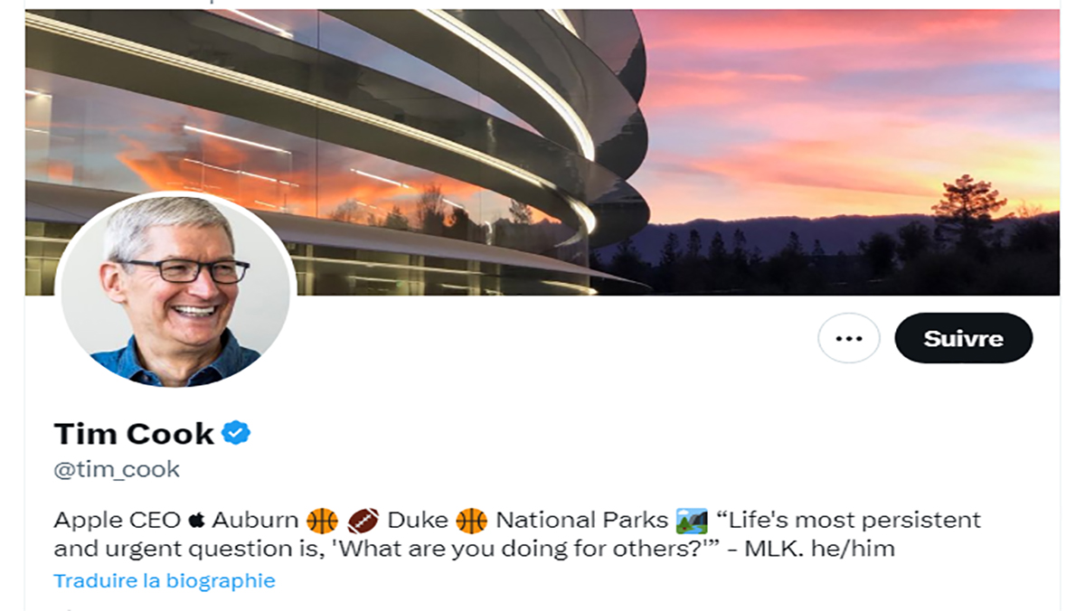This screenshot has width=1085, height=611.
Task: Open the three-dot more options menu
Action: 848,338
